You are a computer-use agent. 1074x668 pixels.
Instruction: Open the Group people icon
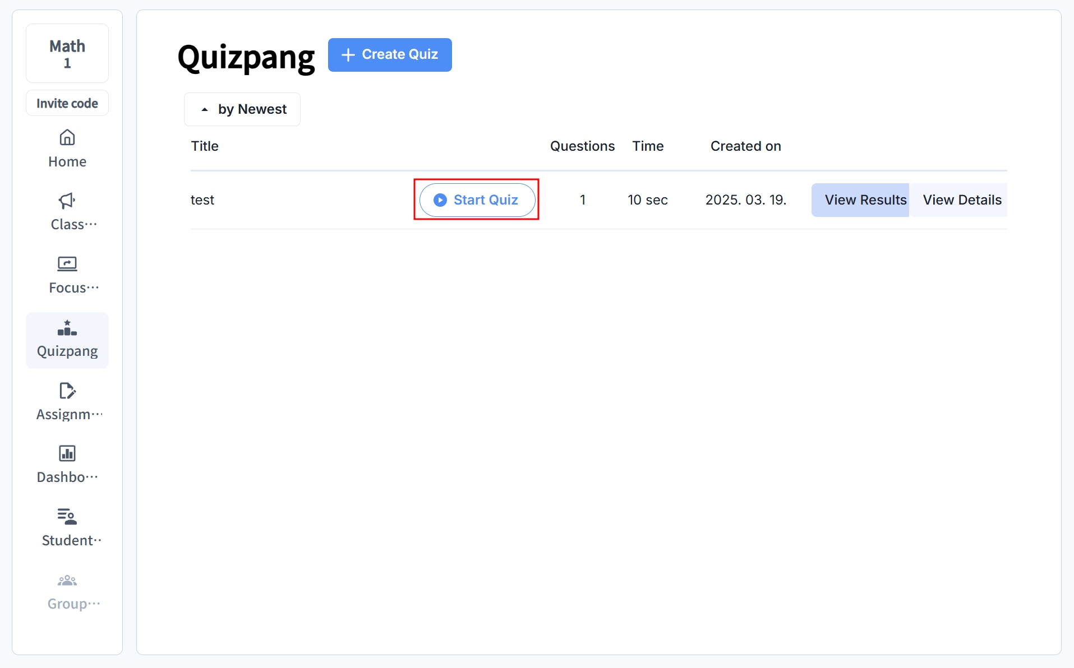pyautogui.click(x=67, y=581)
